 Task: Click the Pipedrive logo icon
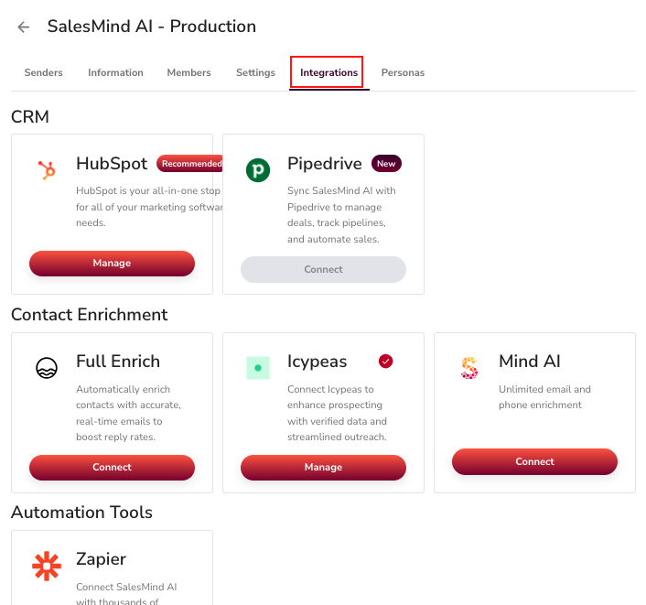[258, 170]
